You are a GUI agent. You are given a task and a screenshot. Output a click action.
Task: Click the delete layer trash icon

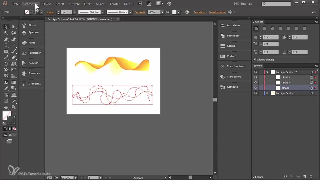pos(311,177)
